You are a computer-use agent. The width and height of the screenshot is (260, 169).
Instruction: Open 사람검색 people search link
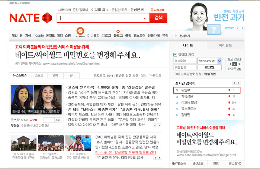coord(157,10)
